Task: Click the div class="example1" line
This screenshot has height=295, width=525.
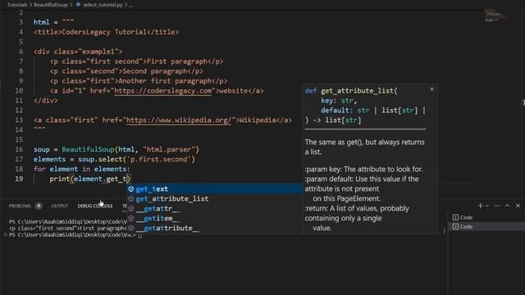Action: (x=78, y=52)
